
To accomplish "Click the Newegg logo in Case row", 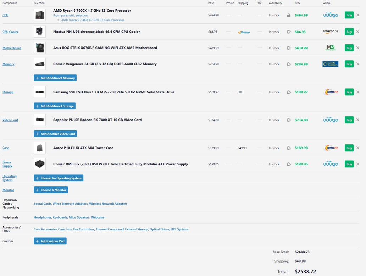I will point(330,148).
